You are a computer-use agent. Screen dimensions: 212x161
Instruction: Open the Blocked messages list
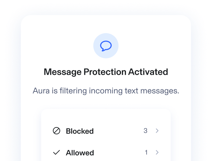[106, 131]
